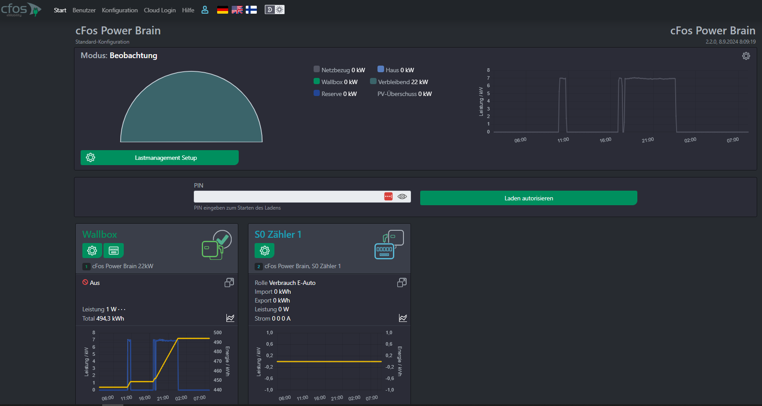Click the S0 Zähler 1 meter icon
The width and height of the screenshot is (762, 406).
(x=389, y=245)
